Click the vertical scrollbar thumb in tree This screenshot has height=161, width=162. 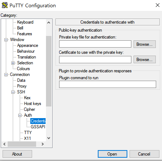click(x=49, y=71)
